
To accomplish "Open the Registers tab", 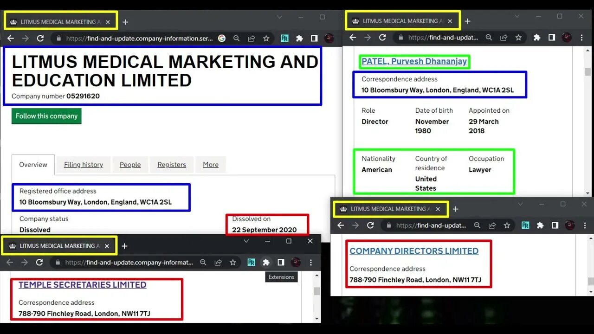I will [172, 165].
